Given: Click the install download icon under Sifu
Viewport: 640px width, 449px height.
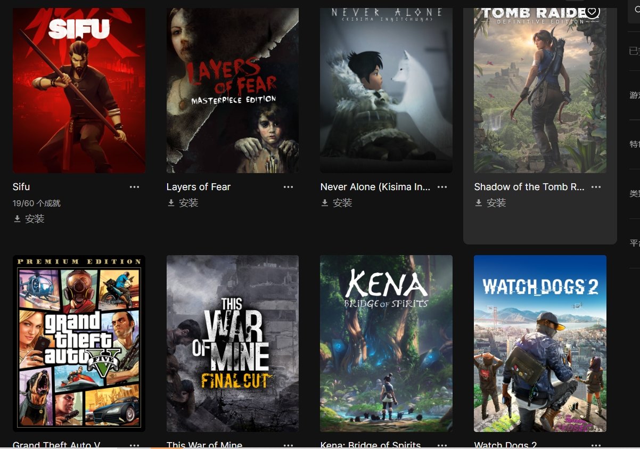Looking at the screenshot, I should pos(17,219).
